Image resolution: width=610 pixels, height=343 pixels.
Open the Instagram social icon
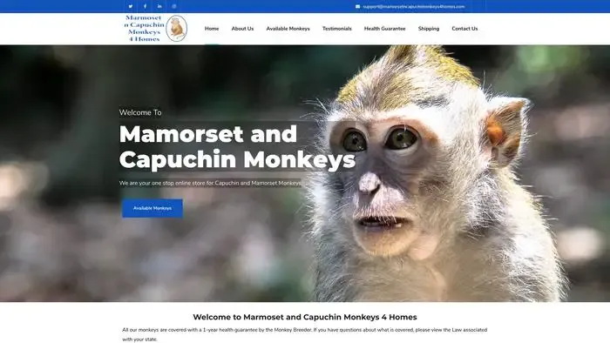(x=174, y=6)
